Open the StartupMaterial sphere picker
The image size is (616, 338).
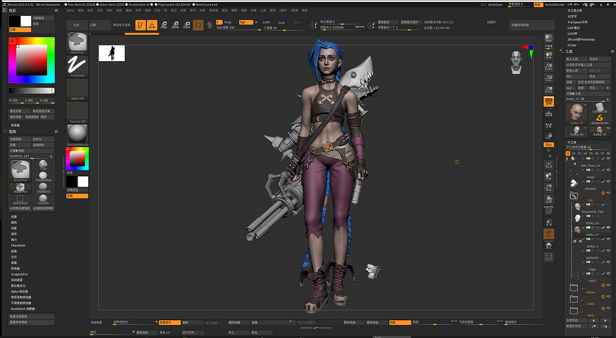pos(77,136)
